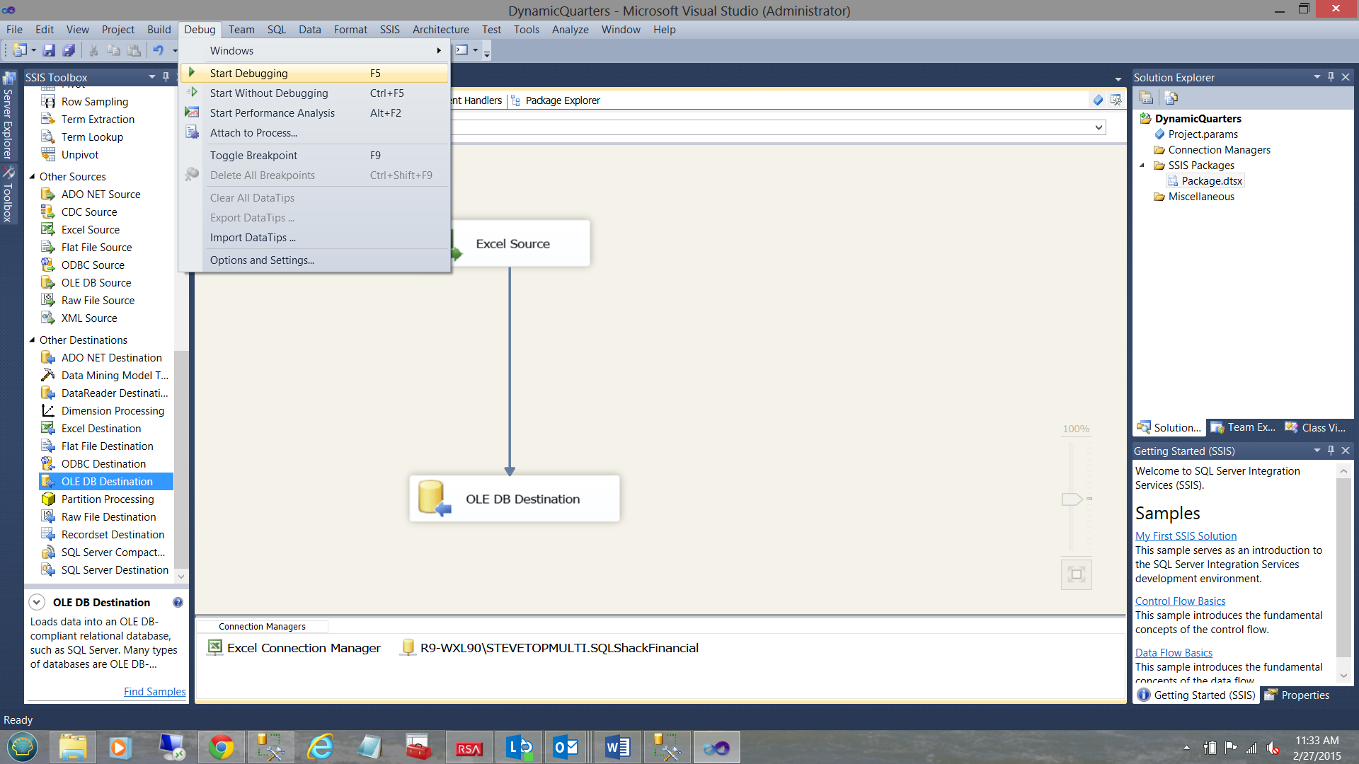Click the design surface zoom slider handle
This screenshot has height=764, width=1359.
[x=1072, y=499]
